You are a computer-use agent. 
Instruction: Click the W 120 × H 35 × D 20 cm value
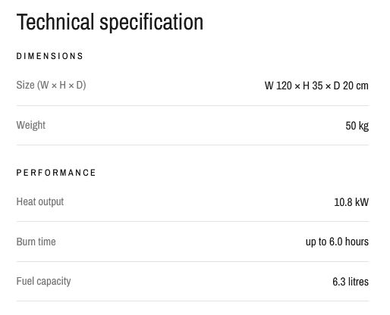316,86
